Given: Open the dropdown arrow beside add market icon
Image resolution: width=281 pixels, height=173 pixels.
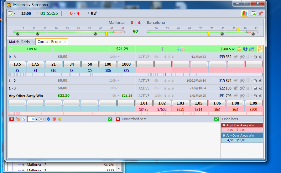Looking at the screenshot, I should [14, 14].
